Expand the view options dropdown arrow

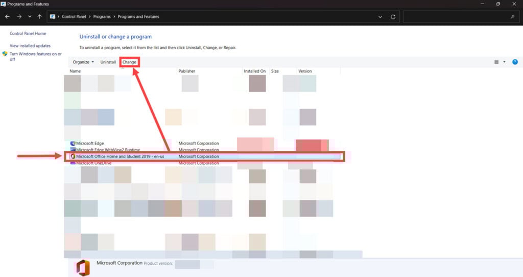tap(504, 62)
